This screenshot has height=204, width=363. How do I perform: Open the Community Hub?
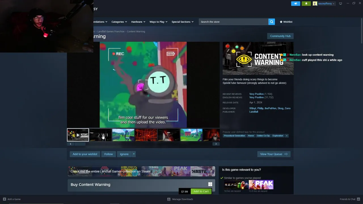coord(280,36)
